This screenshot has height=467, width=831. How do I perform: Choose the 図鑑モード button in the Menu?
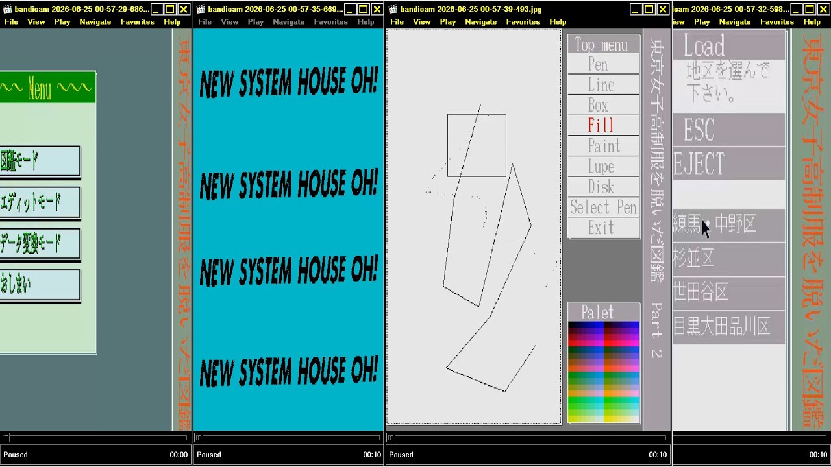pos(40,162)
